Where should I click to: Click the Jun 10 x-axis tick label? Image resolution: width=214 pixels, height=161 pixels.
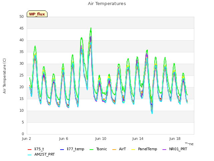(x=101, y=139)
